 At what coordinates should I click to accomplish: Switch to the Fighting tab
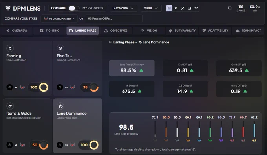pos(49,31)
